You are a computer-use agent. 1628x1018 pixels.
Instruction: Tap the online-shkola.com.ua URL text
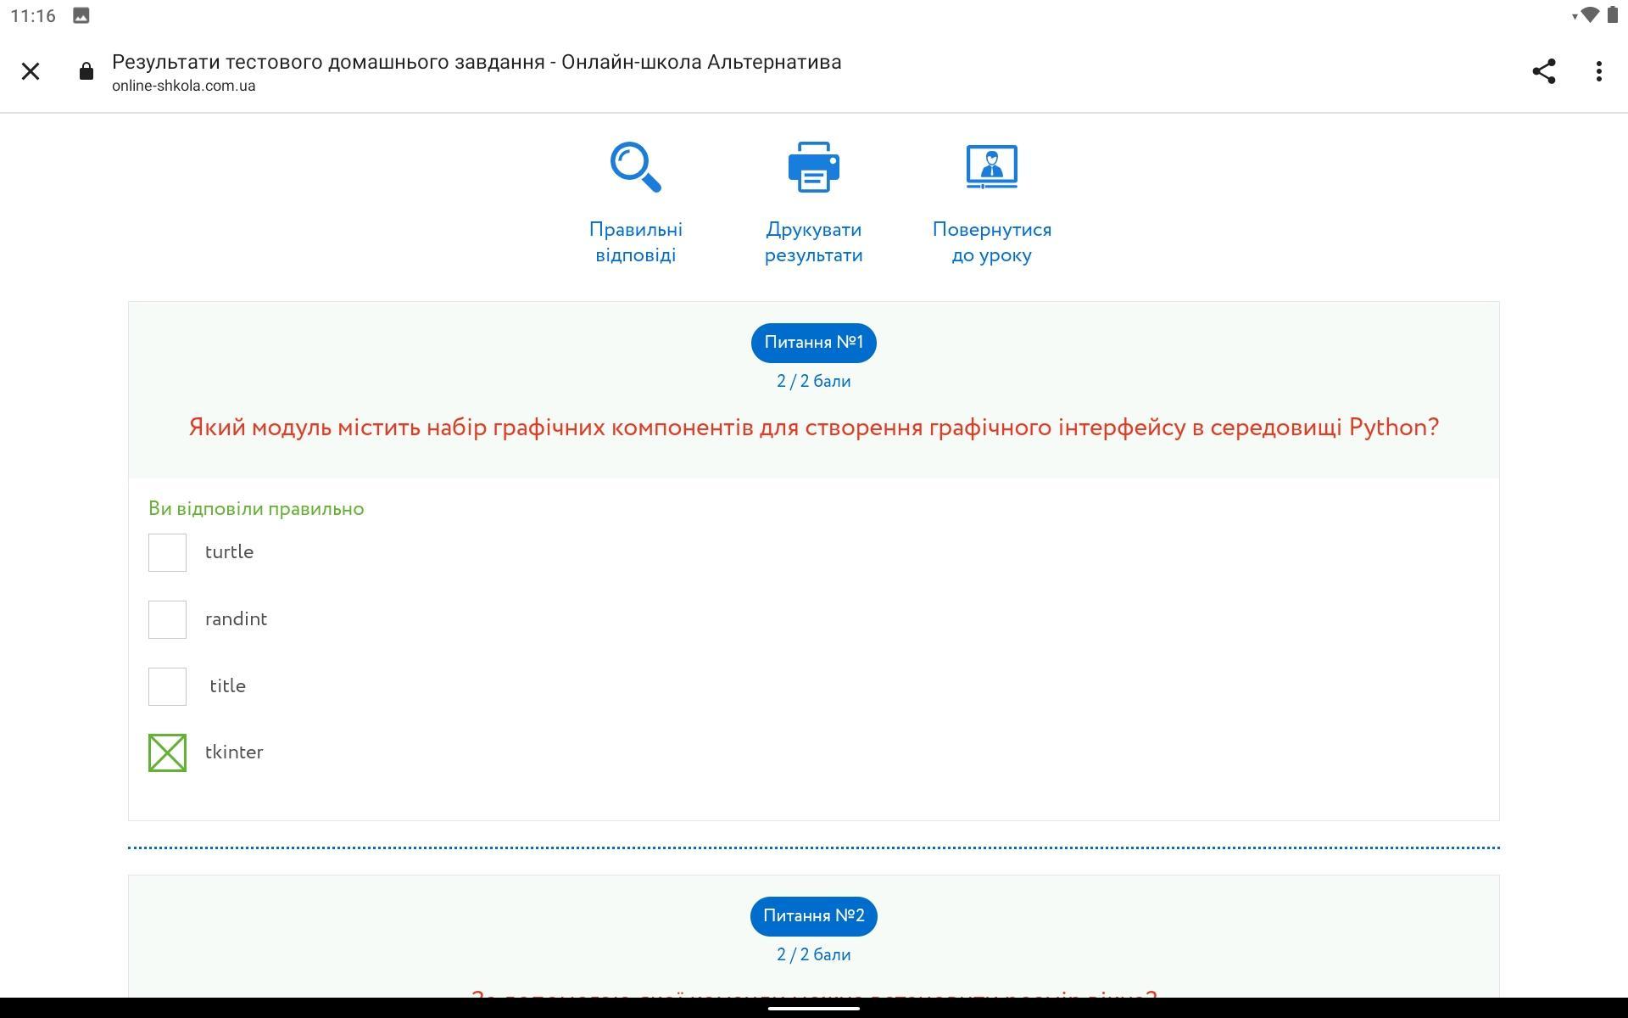click(x=183, y=86)
